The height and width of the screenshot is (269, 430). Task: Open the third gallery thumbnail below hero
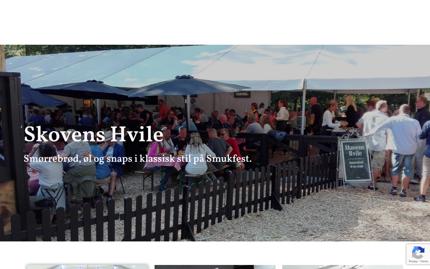tap(343, 267)
